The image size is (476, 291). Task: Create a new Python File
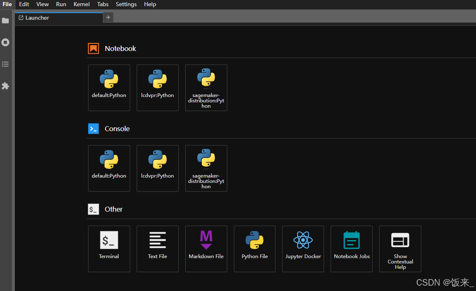tap(255, 249)
